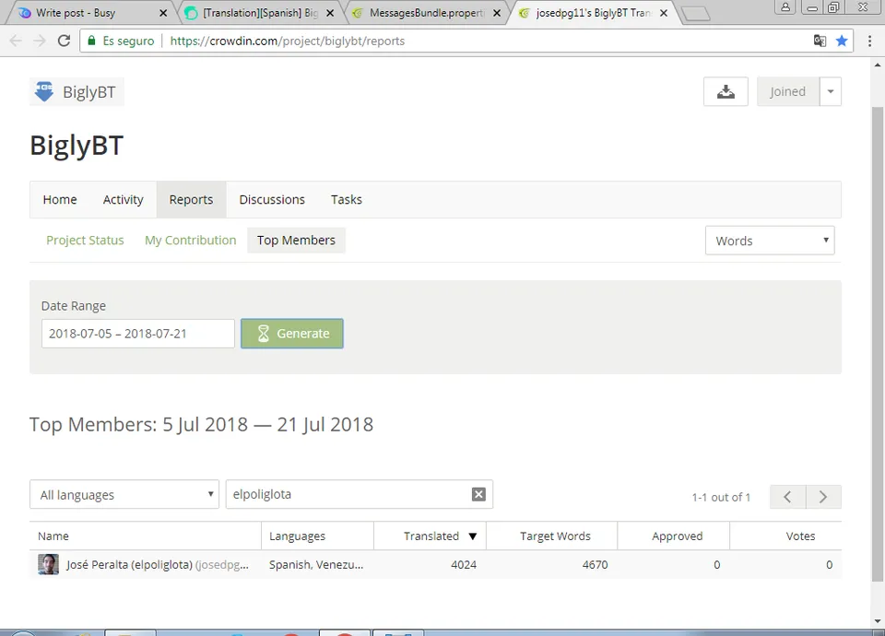Open the Chrome three-dot menu
Image resolution: width=885 pixels, height=636 pixels.
coord(869,41)
